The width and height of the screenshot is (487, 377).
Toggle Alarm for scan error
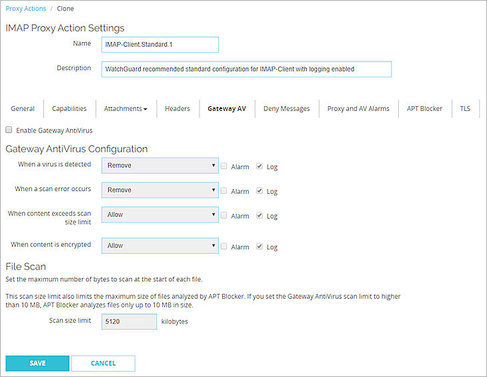[x=224, y=191]
